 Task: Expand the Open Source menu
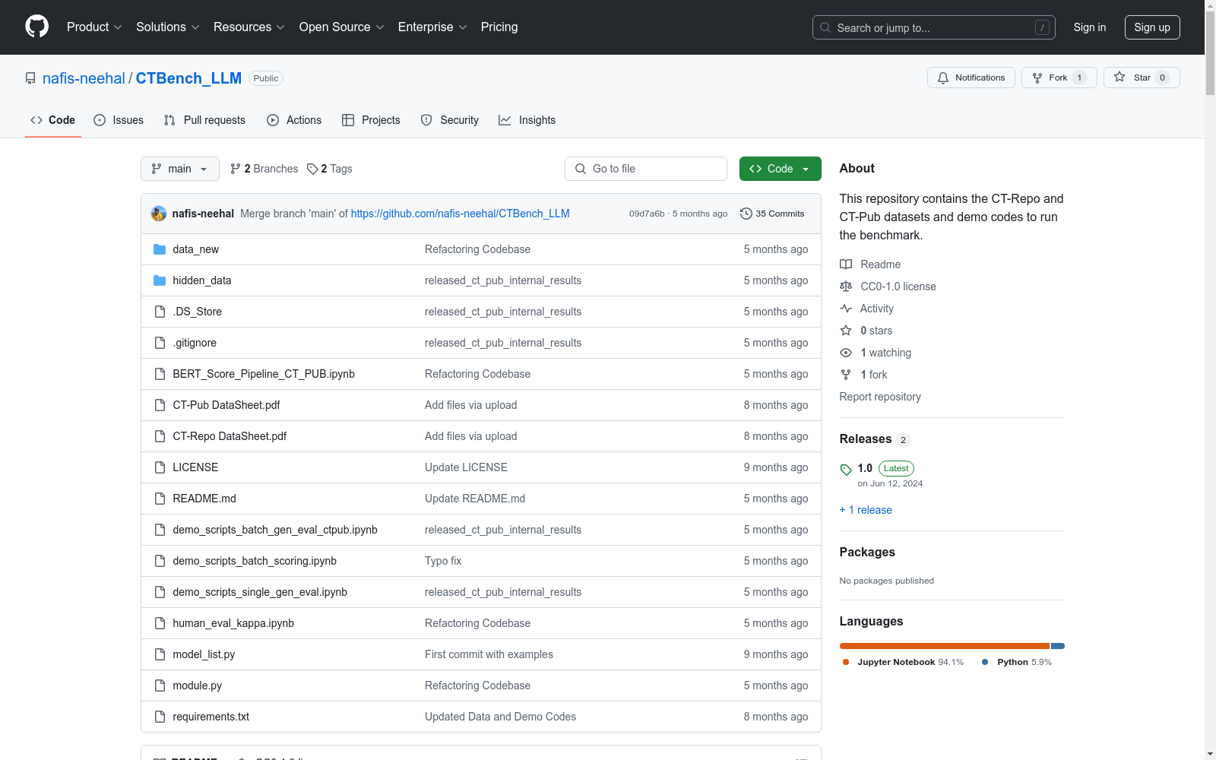click(342, 27)
